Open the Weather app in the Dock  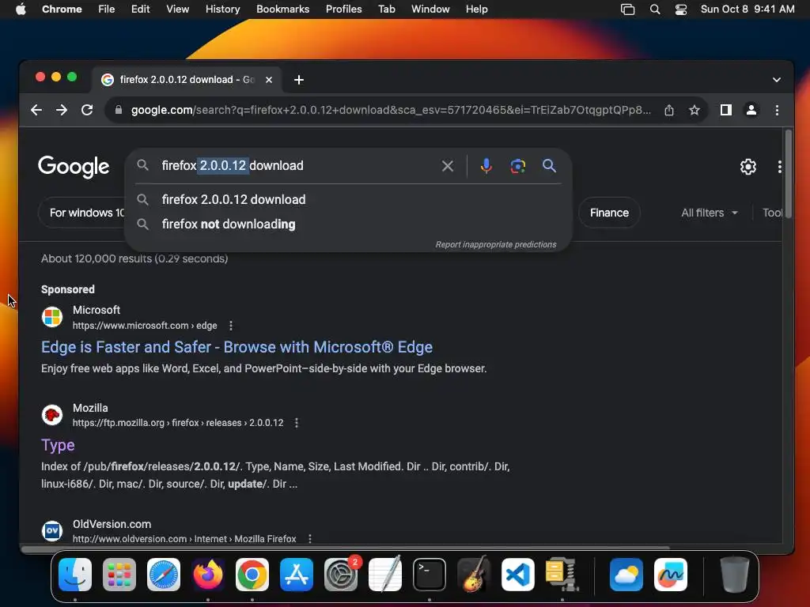pyautogui.click(x=626, y=575)
